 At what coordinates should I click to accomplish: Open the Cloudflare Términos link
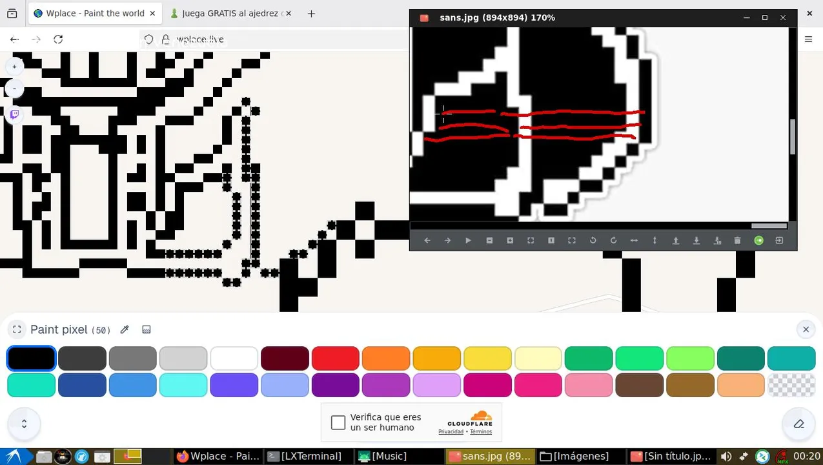point(481,431)
